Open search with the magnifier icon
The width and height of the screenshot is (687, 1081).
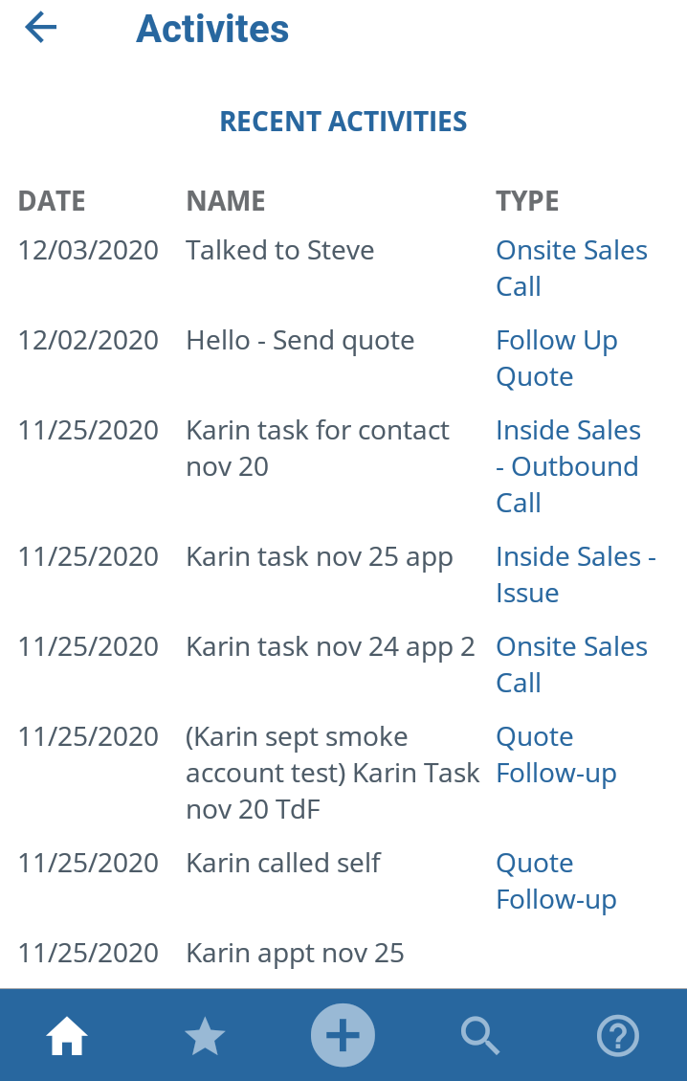(x=480, y=1035)
